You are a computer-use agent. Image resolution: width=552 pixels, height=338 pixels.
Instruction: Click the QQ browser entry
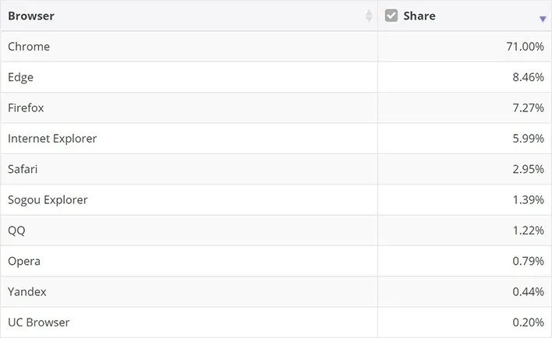click(17, 231)
